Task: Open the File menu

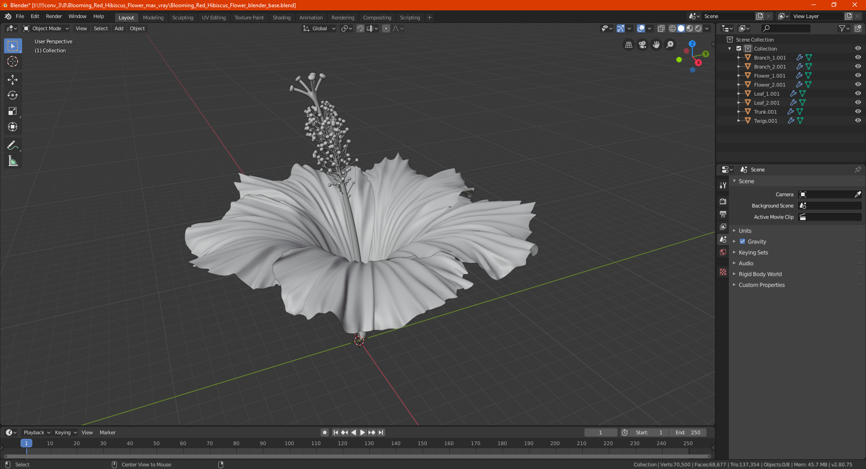Action: (20, 16)
